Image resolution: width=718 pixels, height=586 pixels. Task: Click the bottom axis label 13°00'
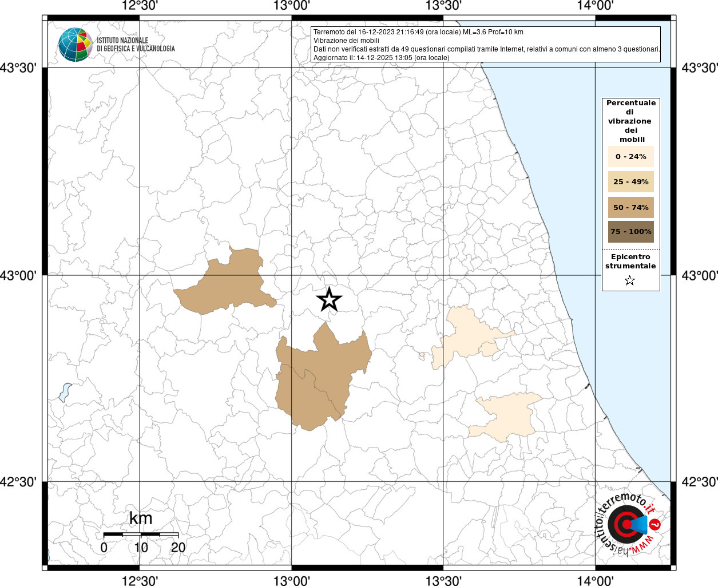coord(292,580)
